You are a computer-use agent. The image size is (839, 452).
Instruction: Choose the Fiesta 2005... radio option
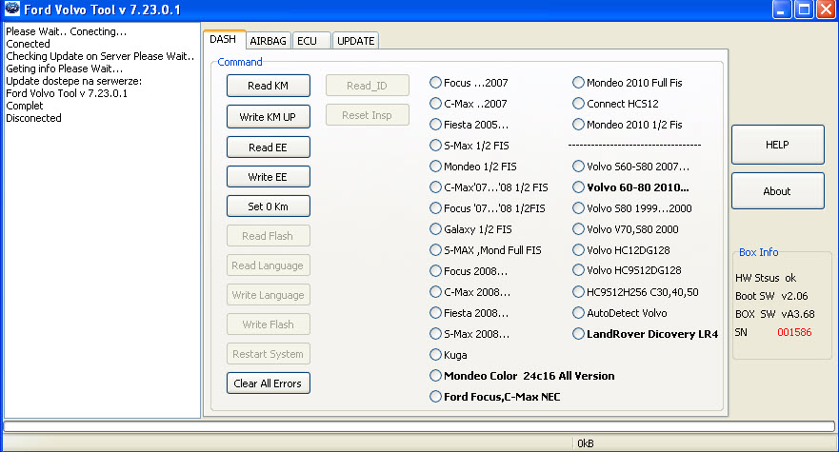pos(469,124)
